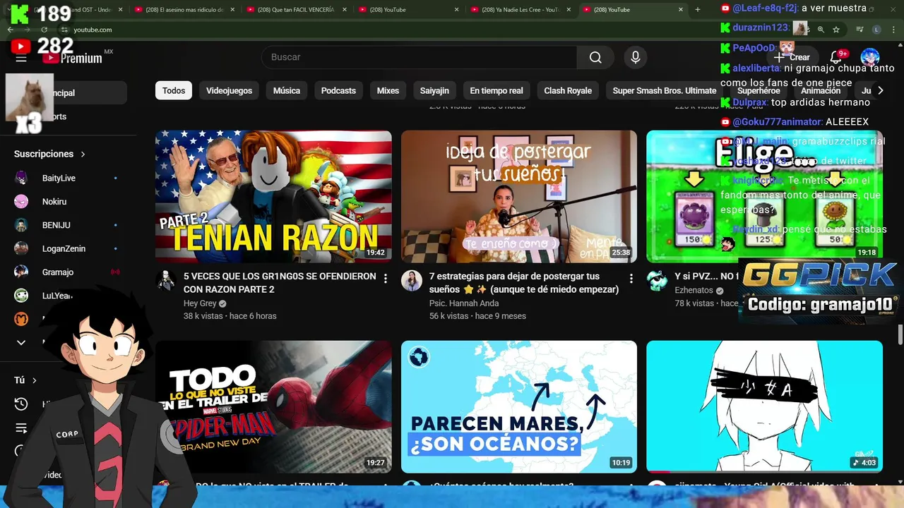Click the Crear button
This screenshot has height=508, width=904.
[x=792, y=57]
